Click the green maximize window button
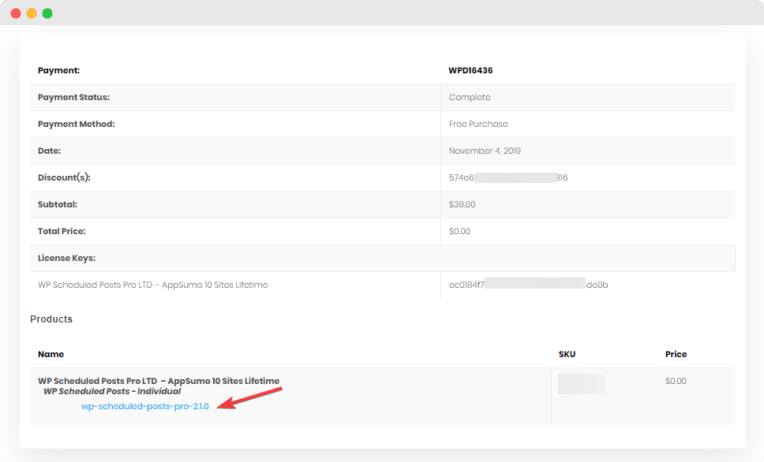 point(47,13)
